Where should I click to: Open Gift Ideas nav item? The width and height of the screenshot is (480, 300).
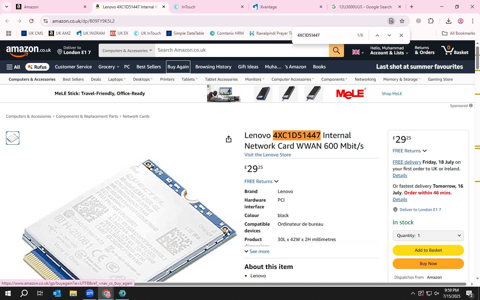(x=248, y=67)
